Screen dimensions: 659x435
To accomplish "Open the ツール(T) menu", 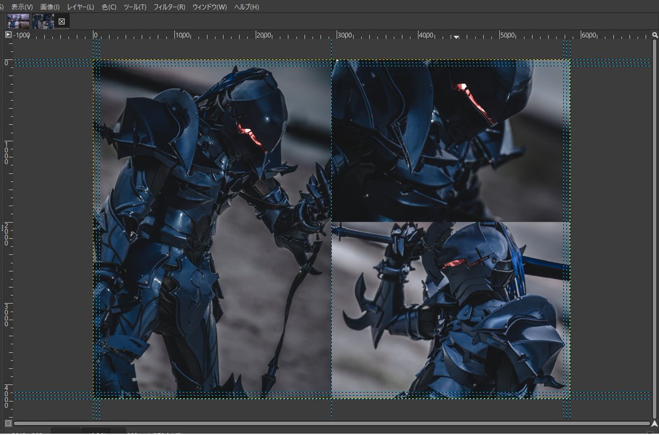I will click(x=135, y=7).
